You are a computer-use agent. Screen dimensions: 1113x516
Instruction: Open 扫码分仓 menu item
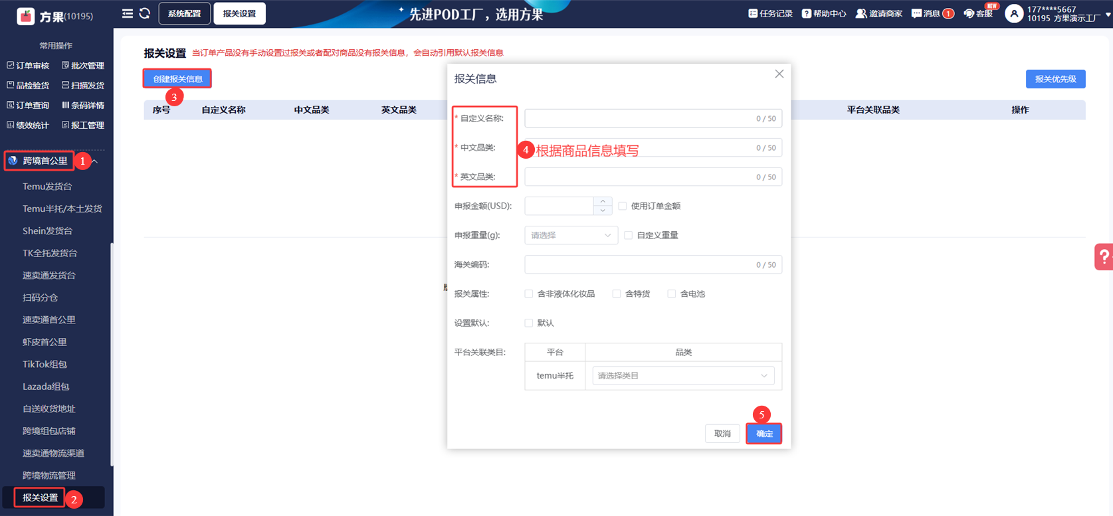[x=41, y=298]
